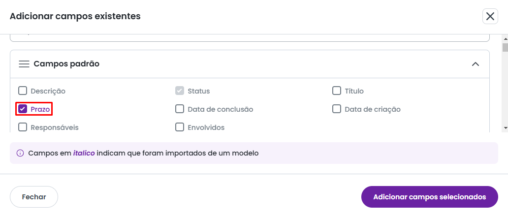Click the disabled Status checkbox
The width and height of the screenshot is (508, 218).
click(180, 91)
